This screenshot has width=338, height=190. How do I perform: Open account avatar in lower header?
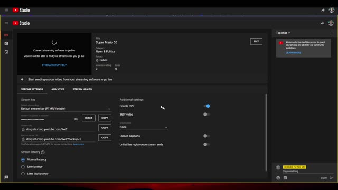pyautogui.click(x=331, y=23)
